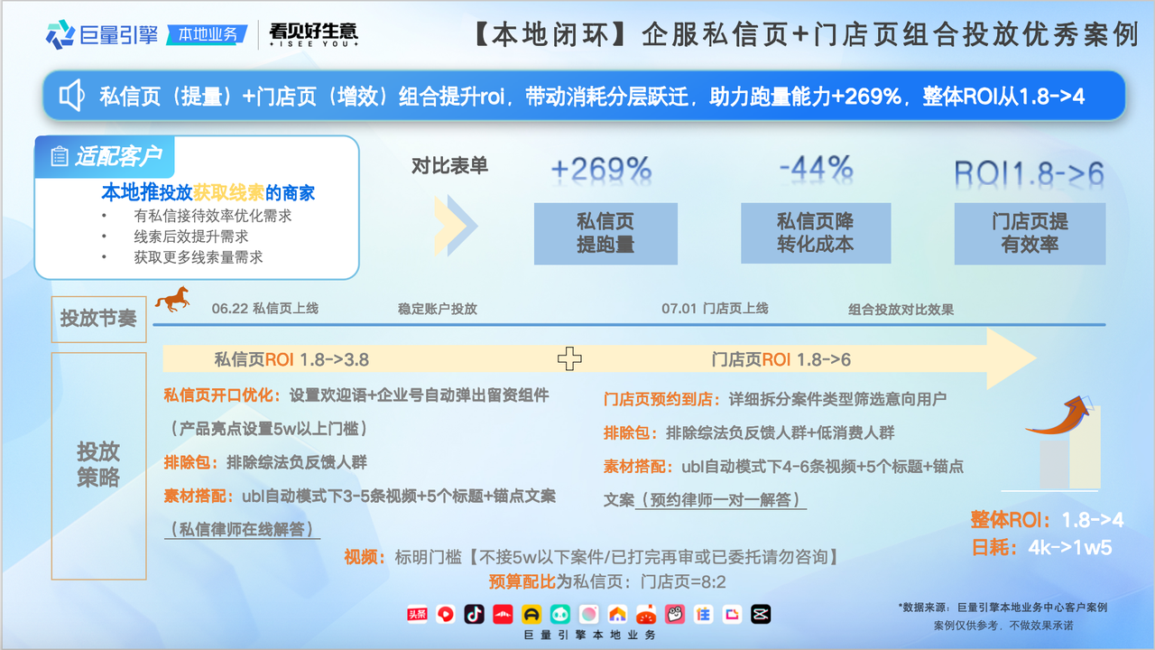Select the 投放节奏 label box
The height and width of the screenshot is (650, 1155).
click(98, 318)
